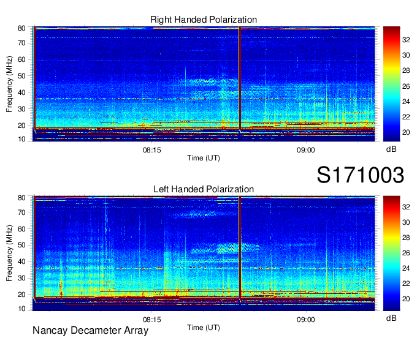Click the bottom plot's "Time (UT)" label
417x338 pixels.
pos(204,328)
